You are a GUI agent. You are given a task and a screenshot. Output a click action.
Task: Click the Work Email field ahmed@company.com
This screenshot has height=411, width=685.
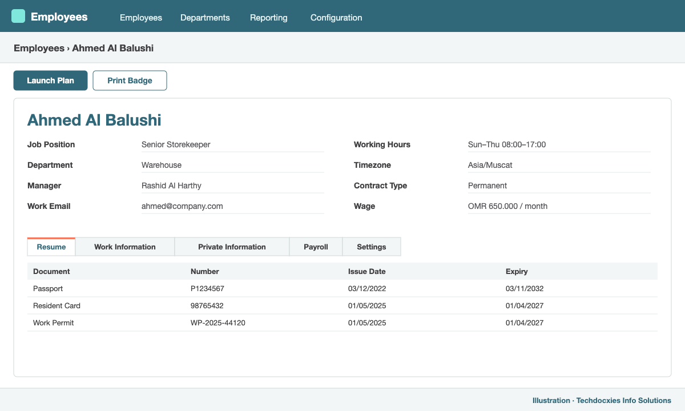coord(233,206)
